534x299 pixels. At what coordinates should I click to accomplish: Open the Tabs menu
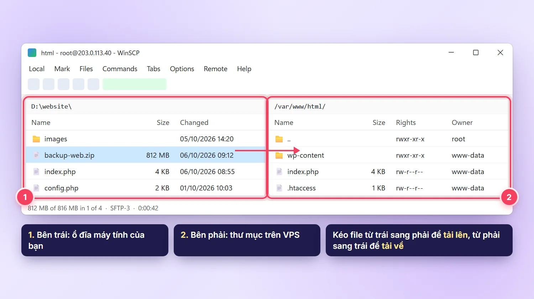click(x=153, y=69)
